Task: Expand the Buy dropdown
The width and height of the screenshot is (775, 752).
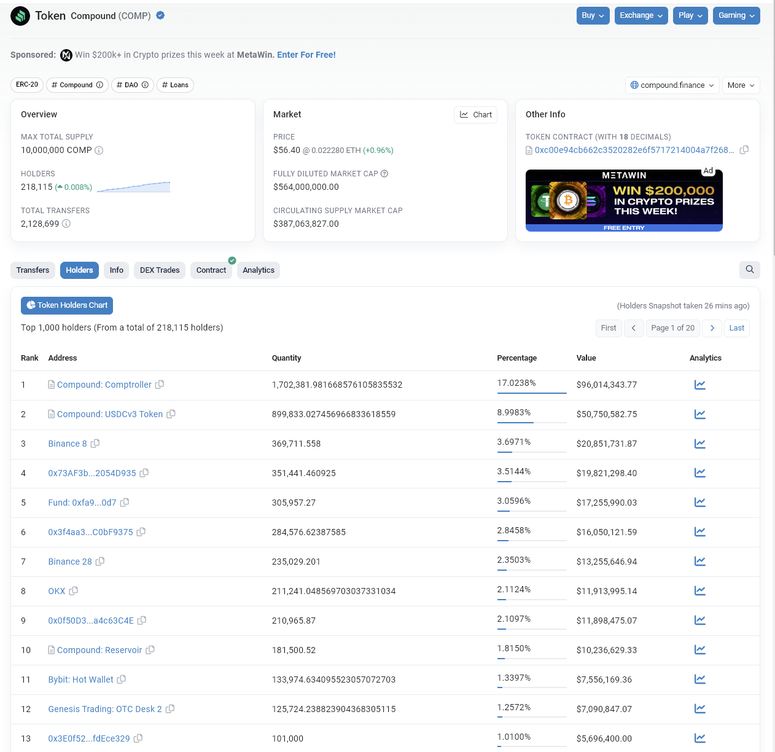Action: (x=593, y=15)
